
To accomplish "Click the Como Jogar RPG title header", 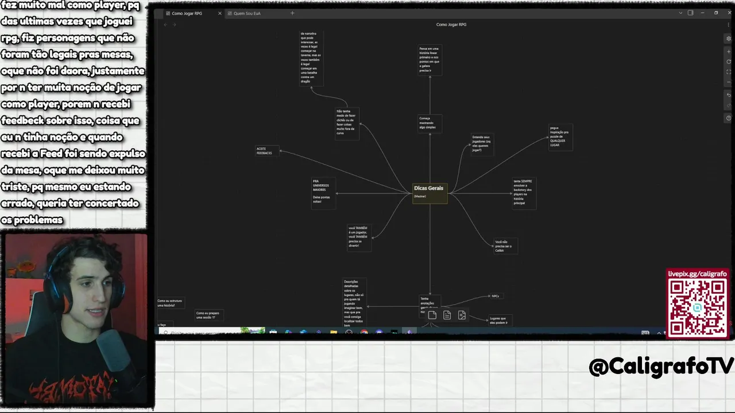I will (x=451, y=25).
